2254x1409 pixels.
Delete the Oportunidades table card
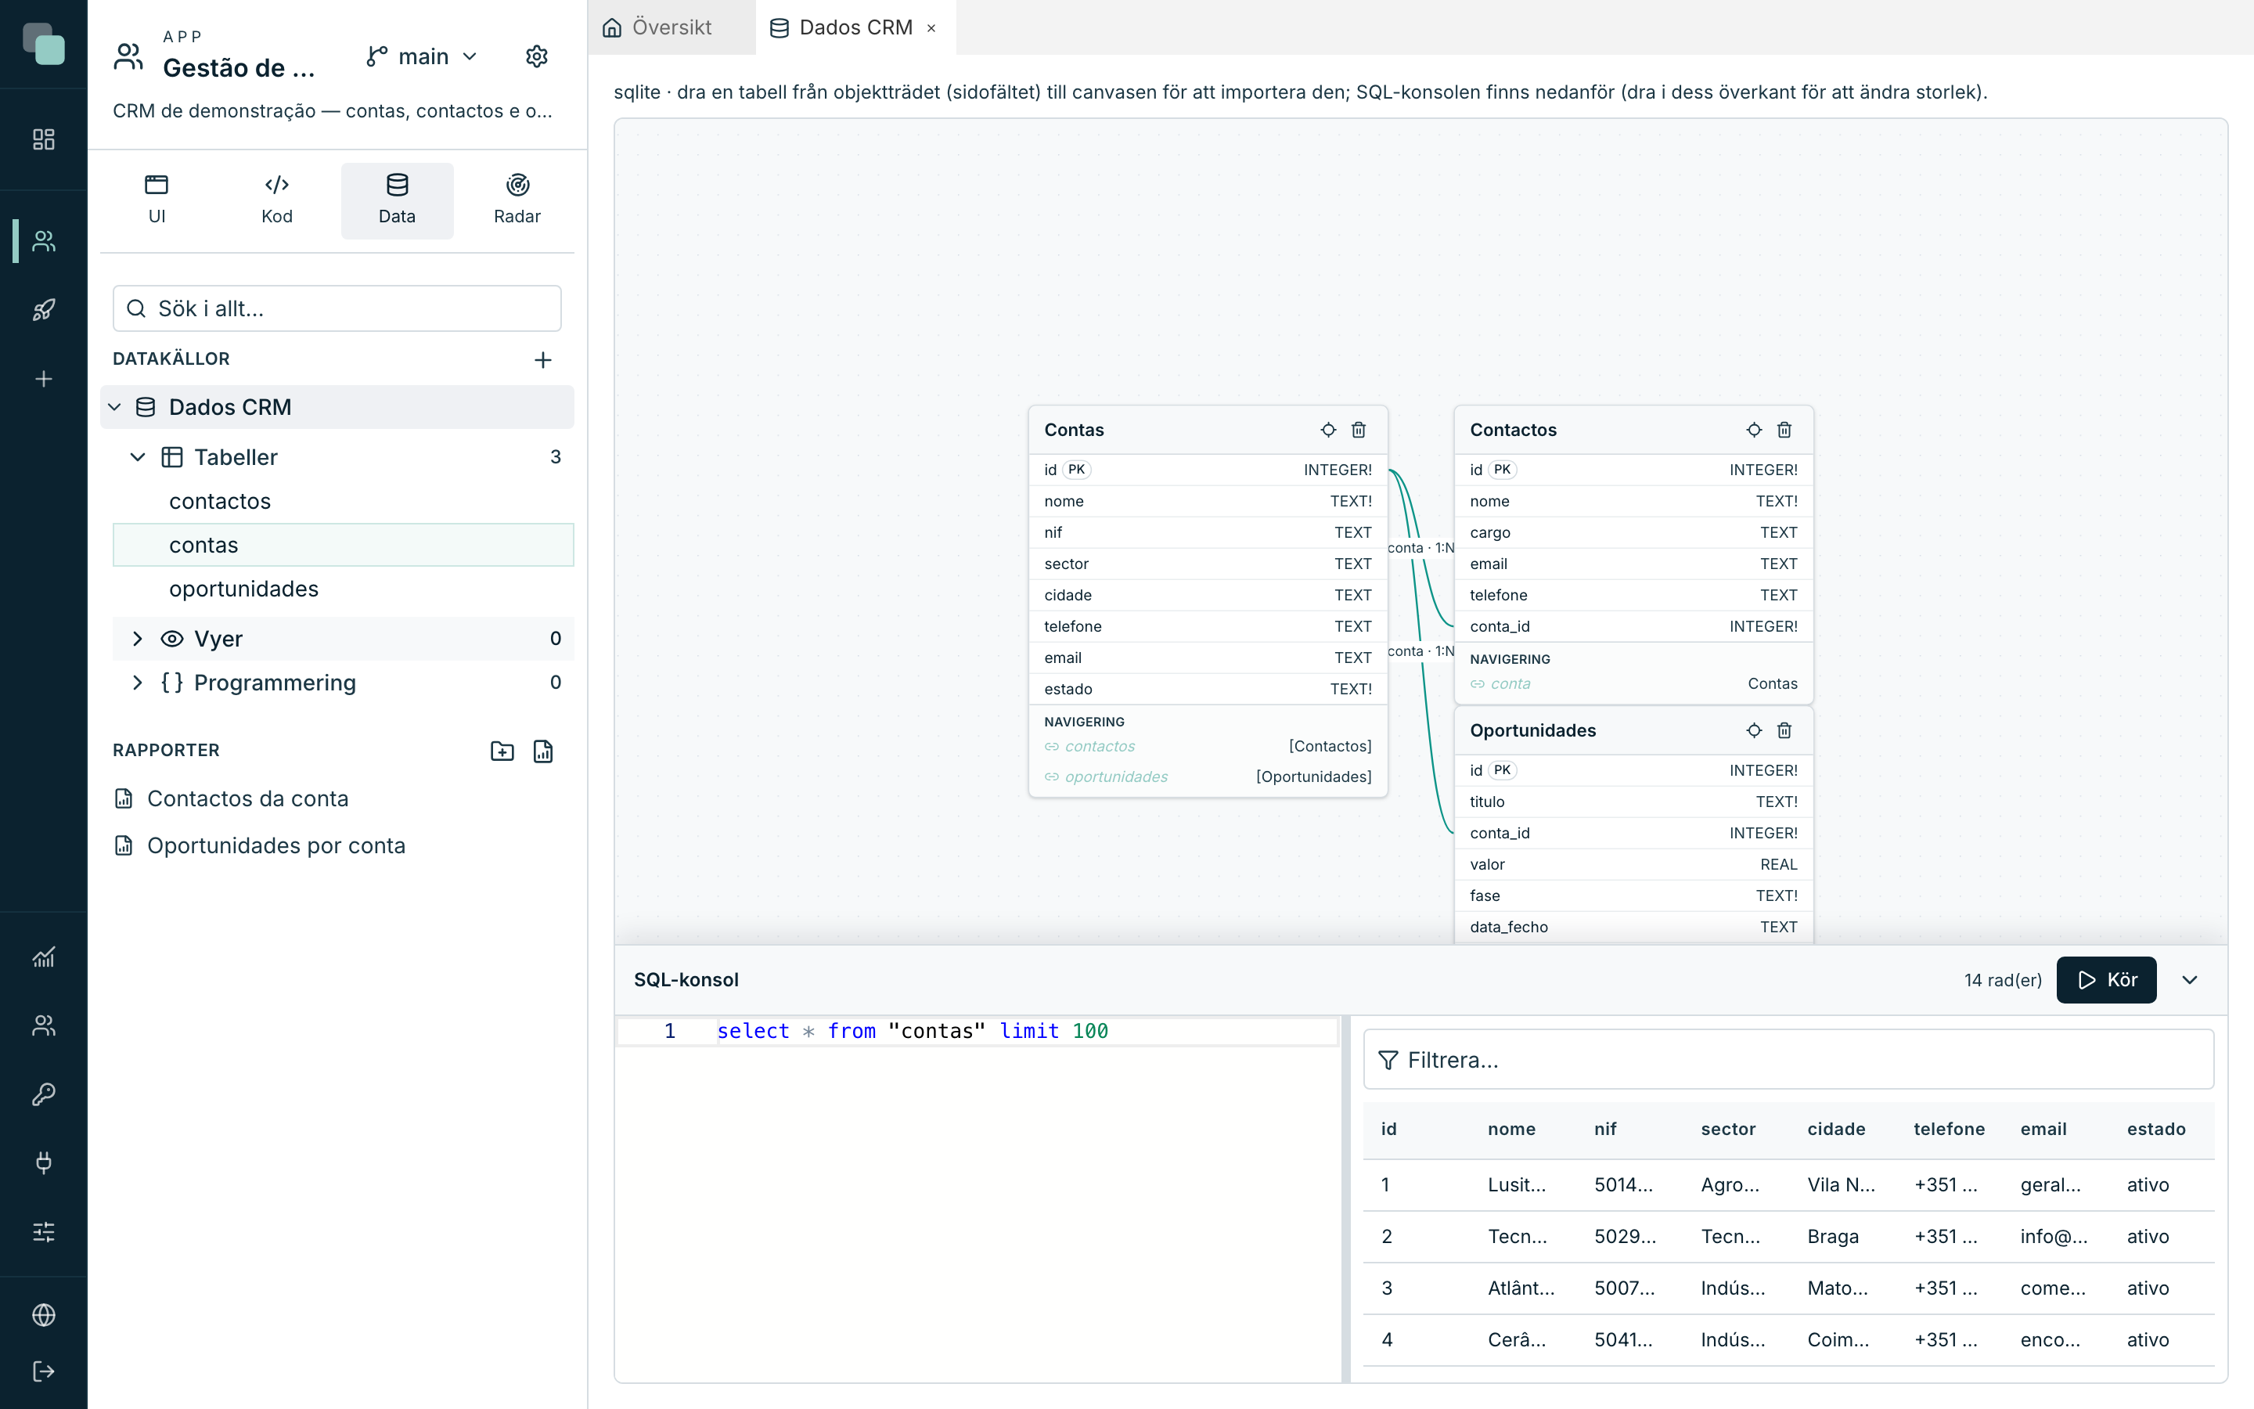(x=1784, y=730)
